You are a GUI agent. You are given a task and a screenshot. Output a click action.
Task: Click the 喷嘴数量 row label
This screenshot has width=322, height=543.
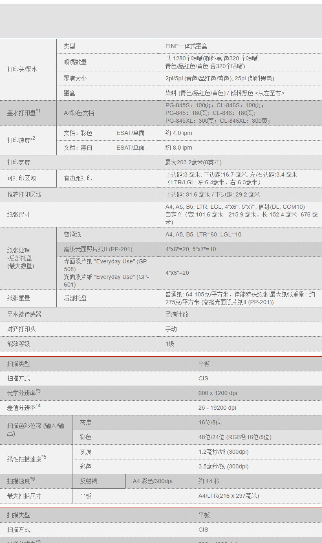point(75,62)
